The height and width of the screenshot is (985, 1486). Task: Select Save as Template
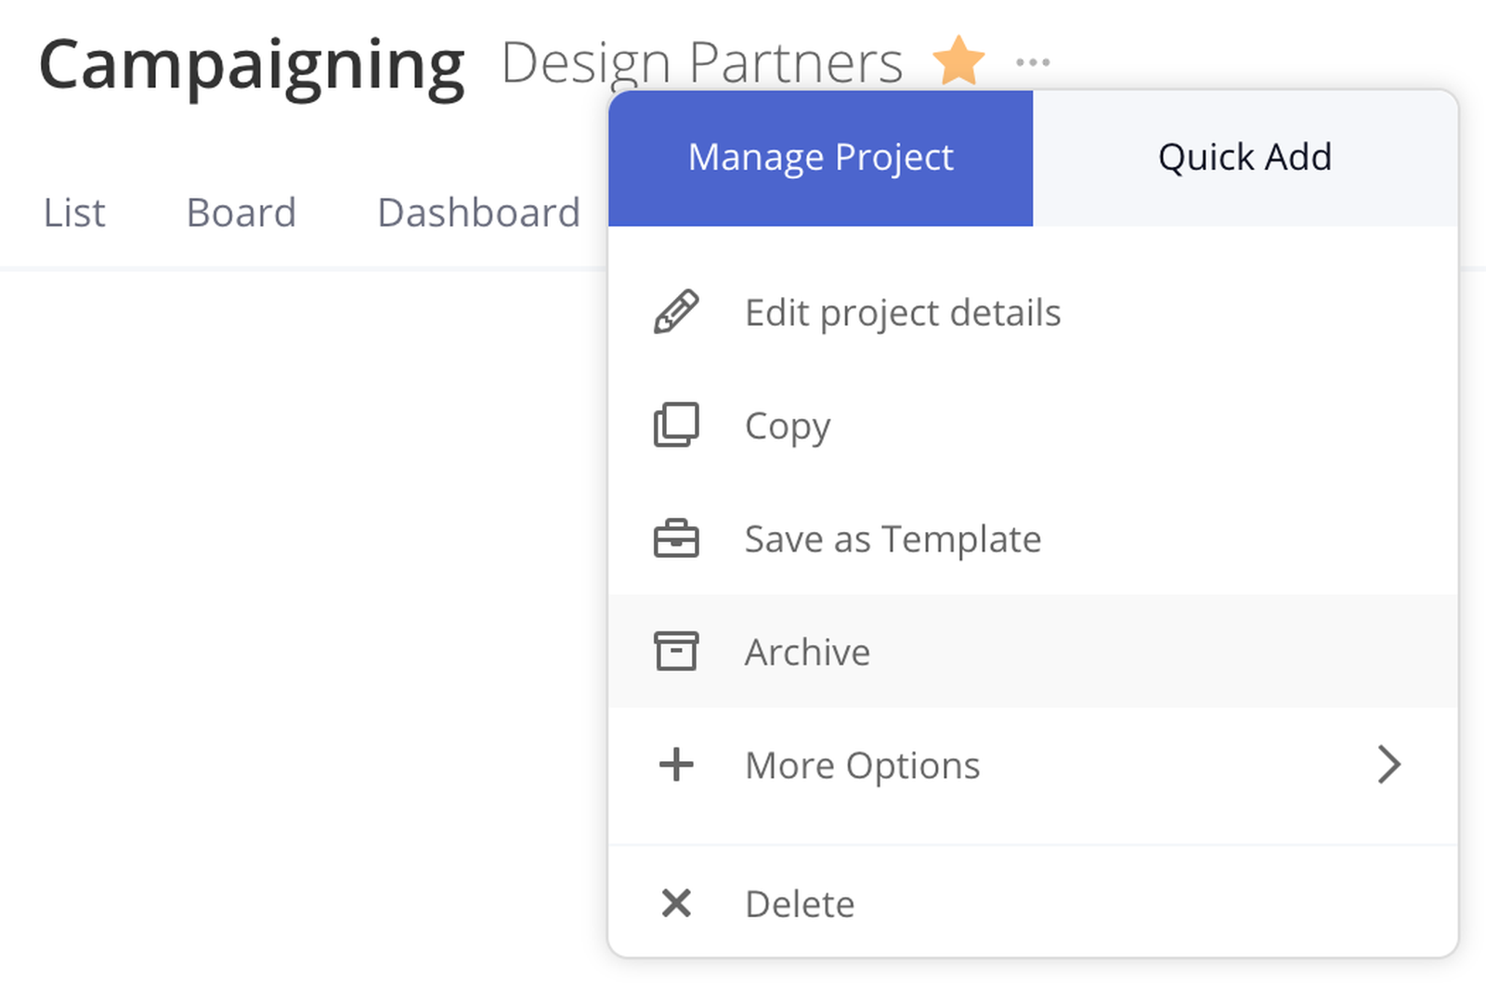pyautogui.click(x=891, y=538)
